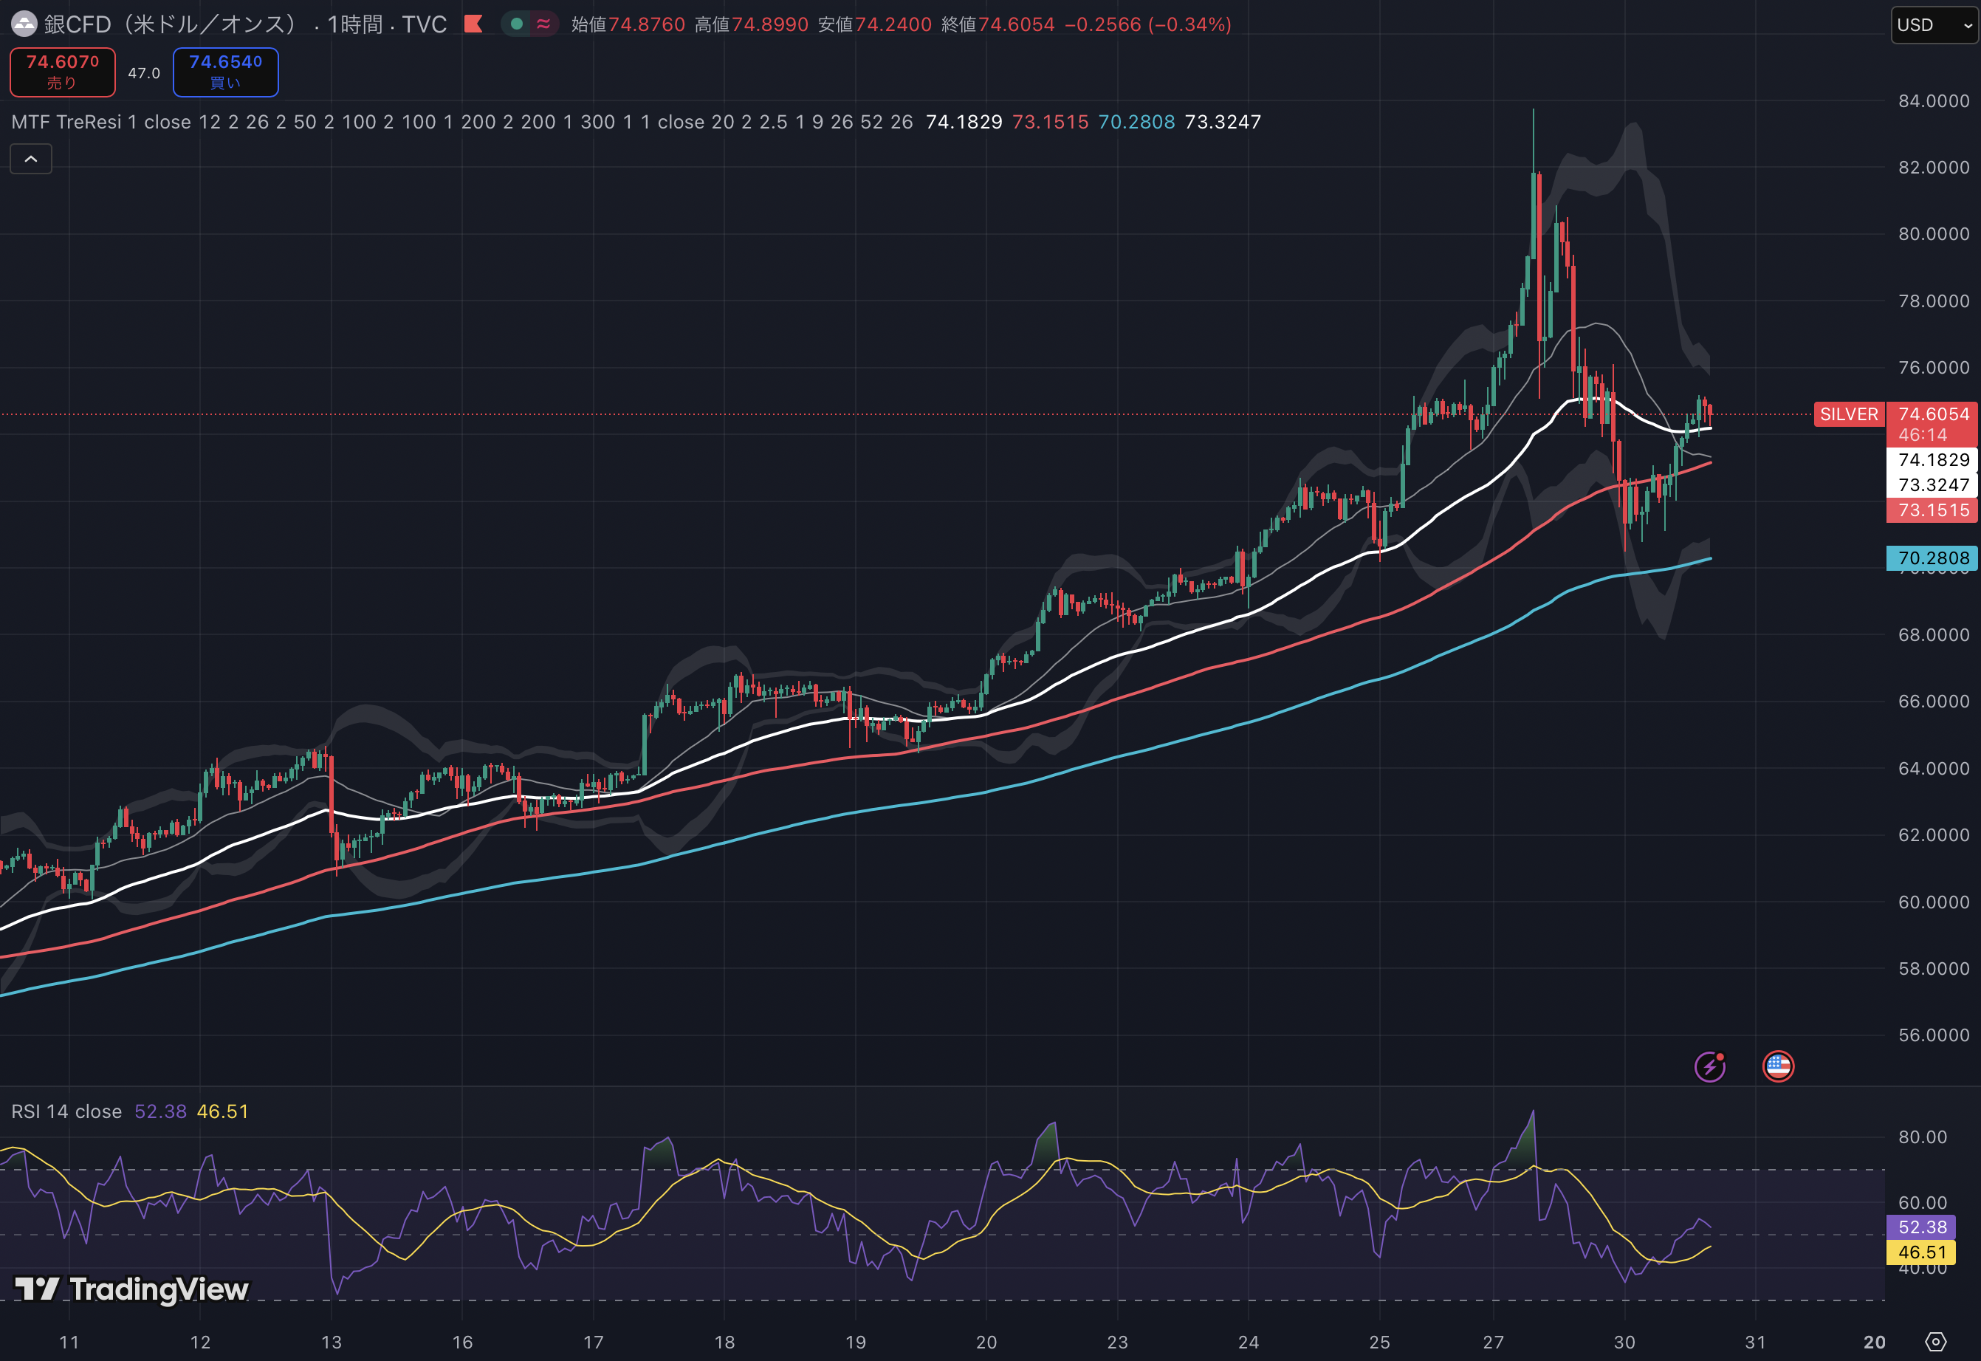Select the MTF TreResi indicator legend
Image resolution: width=1981 pixels, height=1361 pixels.
[66, 122]
